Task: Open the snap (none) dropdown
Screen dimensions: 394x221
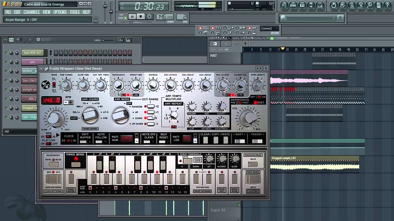Action: [x=270, y=29]
